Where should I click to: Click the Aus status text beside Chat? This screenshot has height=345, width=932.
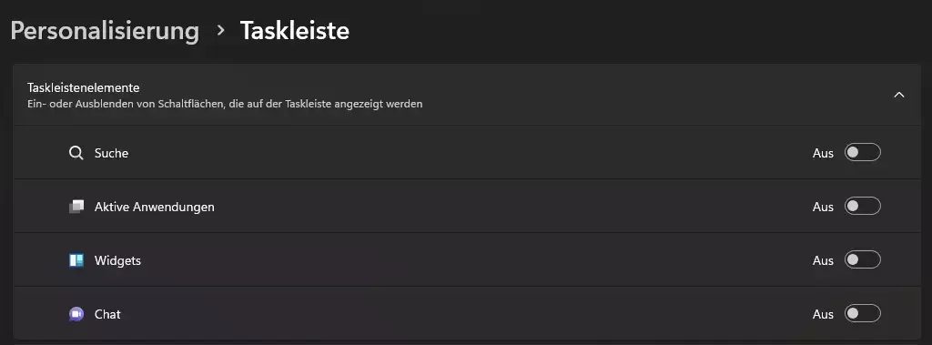coord(823,314)
